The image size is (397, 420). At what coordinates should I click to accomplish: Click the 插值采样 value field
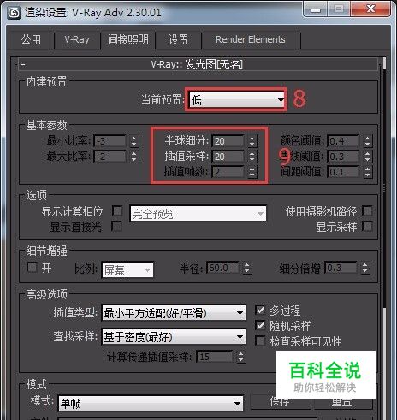coord(228,157)
